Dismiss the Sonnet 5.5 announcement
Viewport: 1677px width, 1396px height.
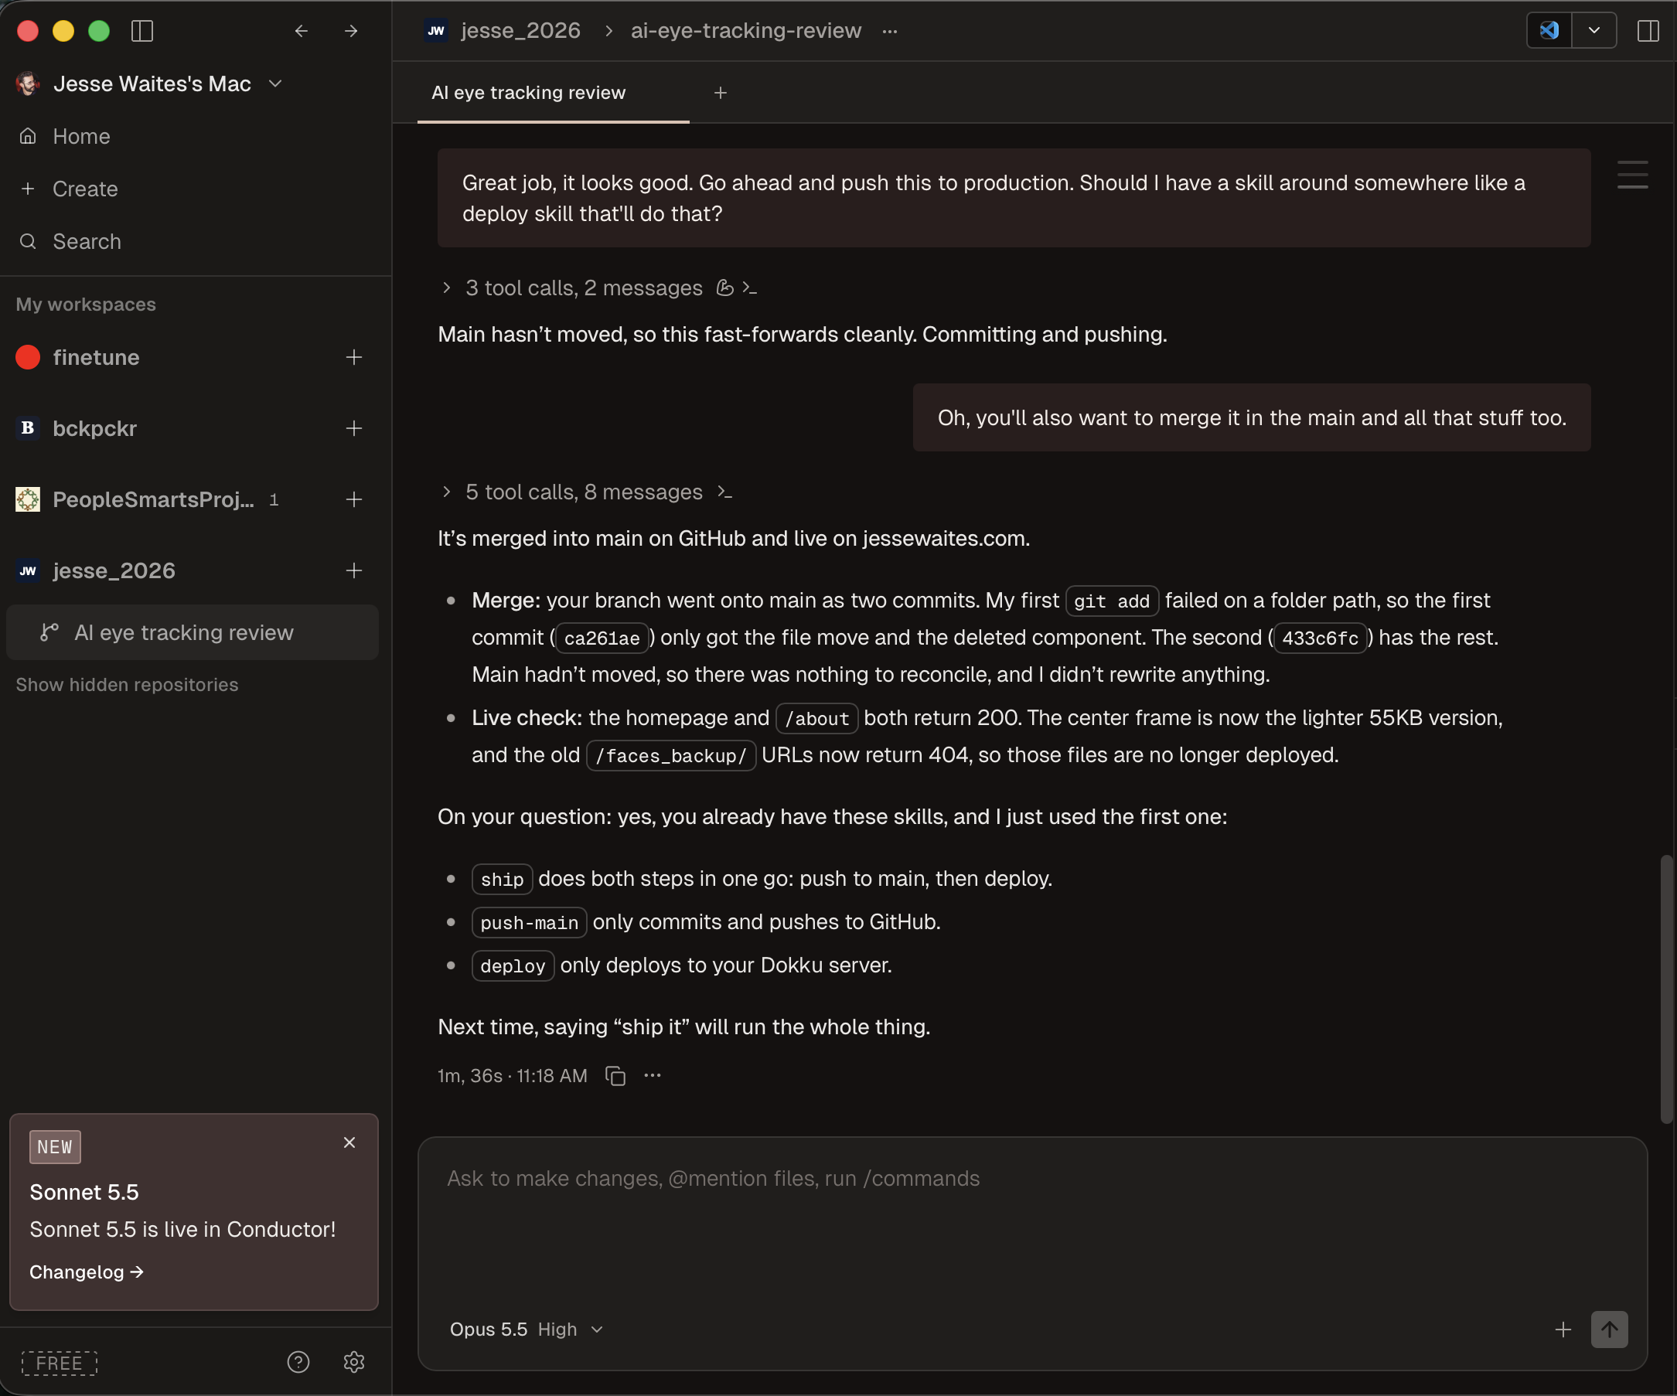tap(349, 1143)
